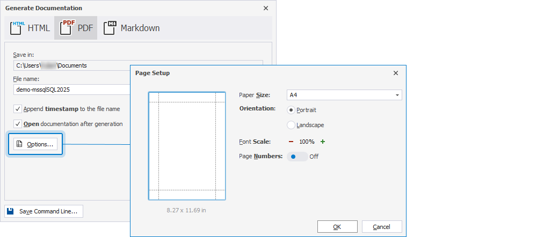Click the Markdown document icon
Image resolution: width=537 pixels, height=237 pixels.
[110, 28]
